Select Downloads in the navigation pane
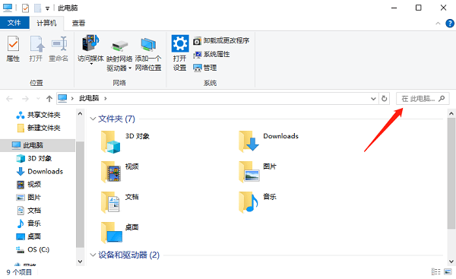This screenshot has width=456, height=279. point(40,172)
